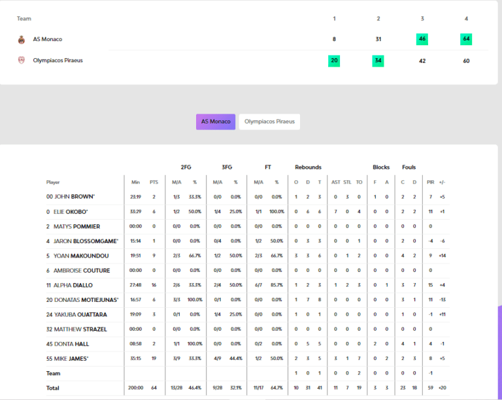Click the Total row in stats table
The height and width of the screenshot is (400, 502).
pos(53,388)
